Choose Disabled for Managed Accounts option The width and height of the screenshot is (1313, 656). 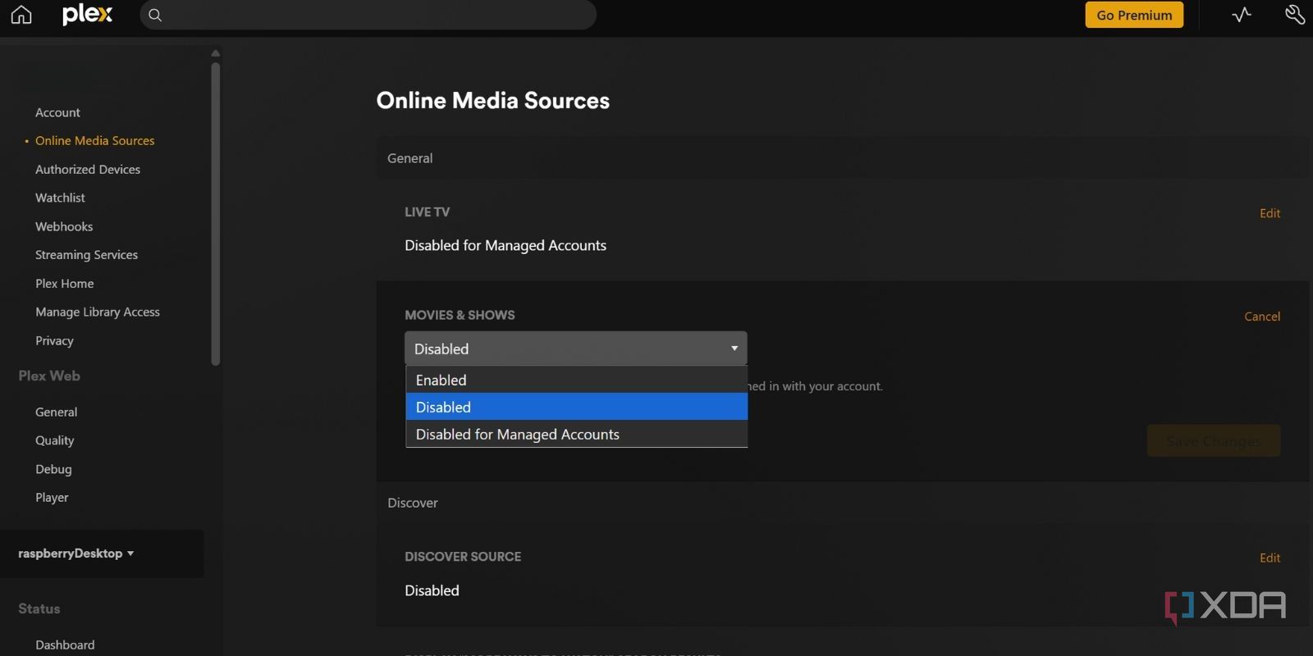click(x=576, y=434)
